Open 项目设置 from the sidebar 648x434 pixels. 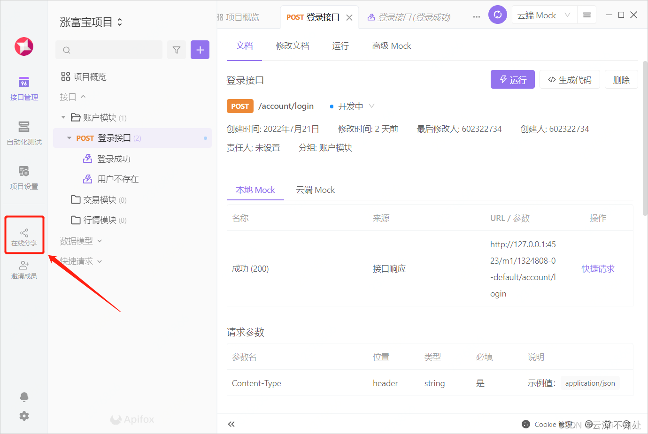pyautogui.click(x=24, y=178)
